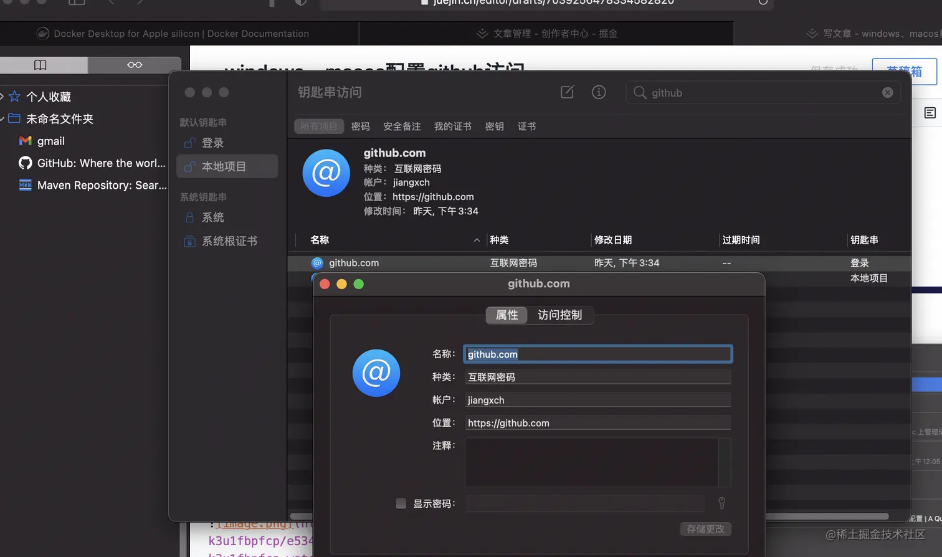Open the password assistant key icon

coord(721,503)
